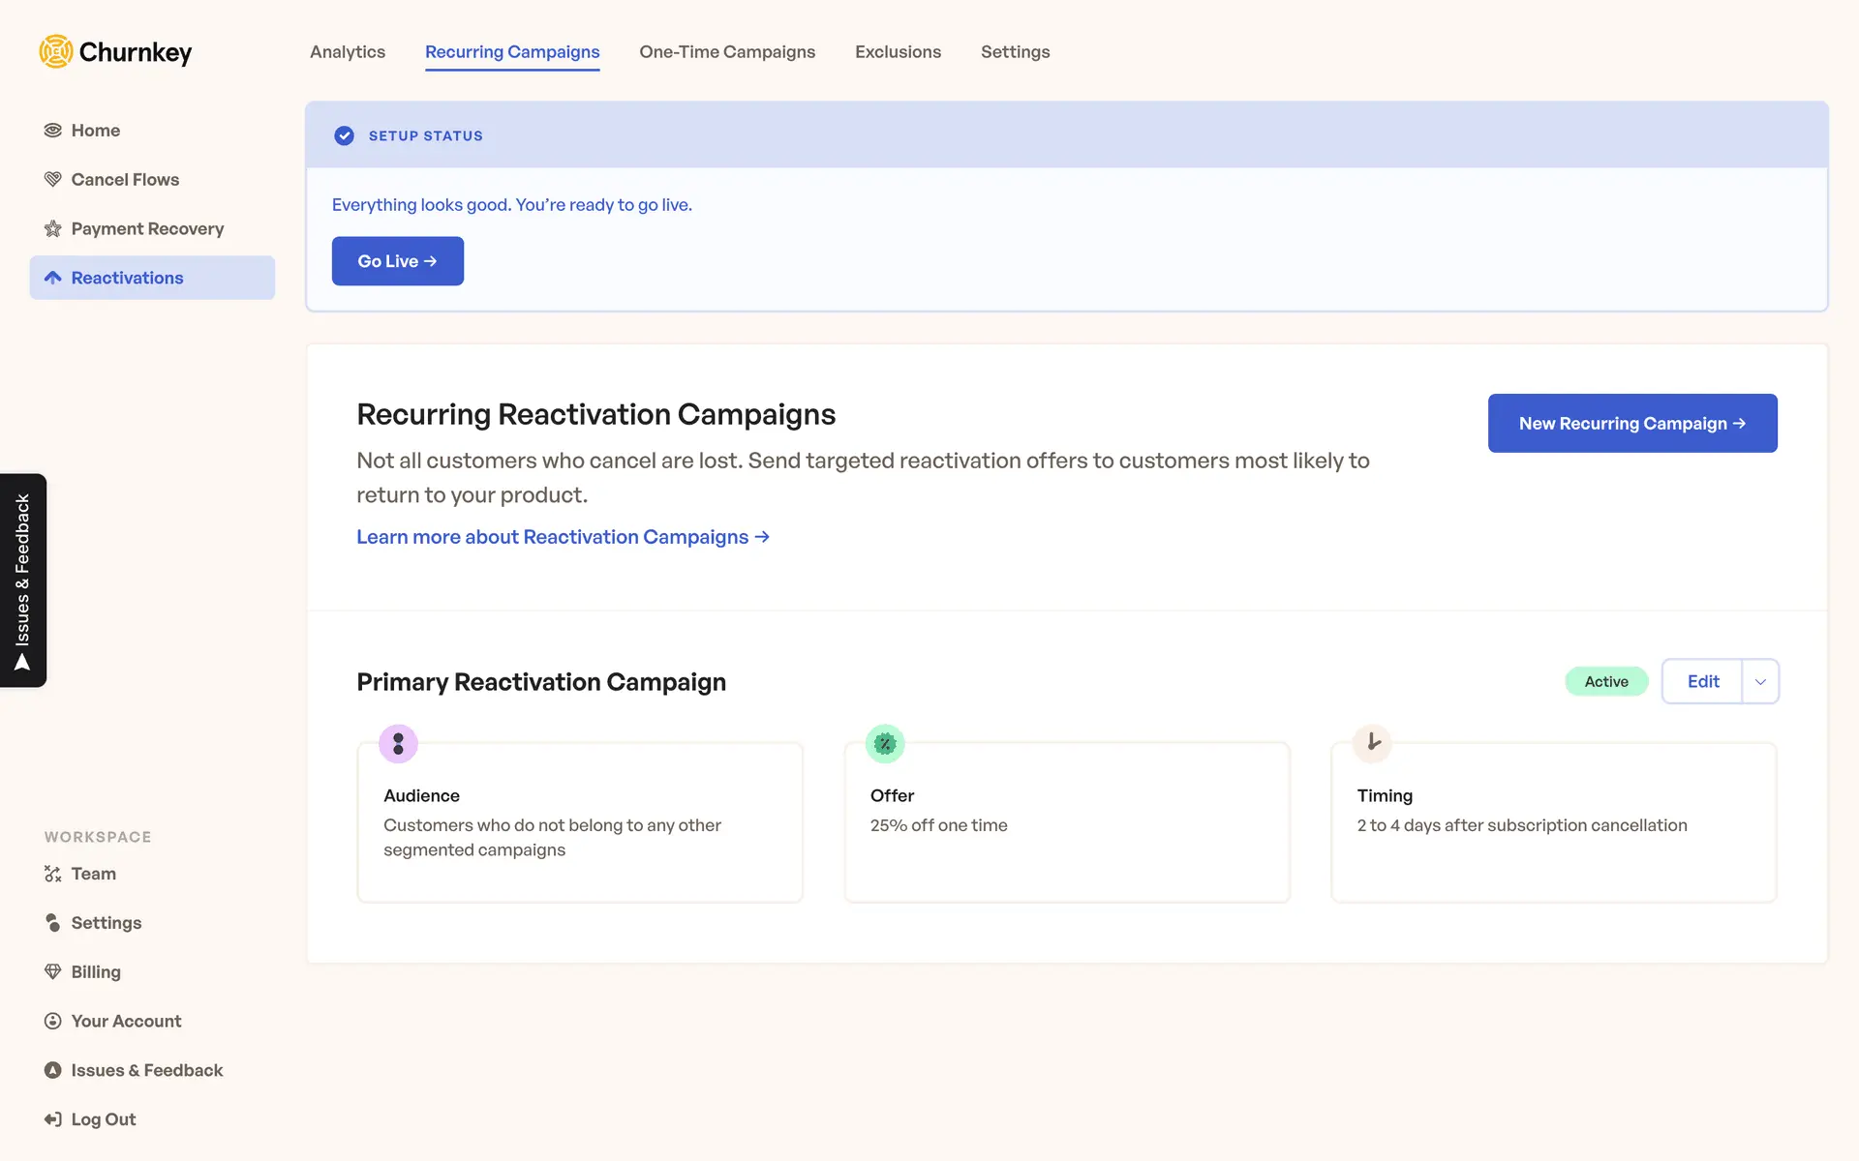Viewport: 1859px width, 1161px height.
Task: Click the Edit campaign button
Action: [x=1702, y=682]
